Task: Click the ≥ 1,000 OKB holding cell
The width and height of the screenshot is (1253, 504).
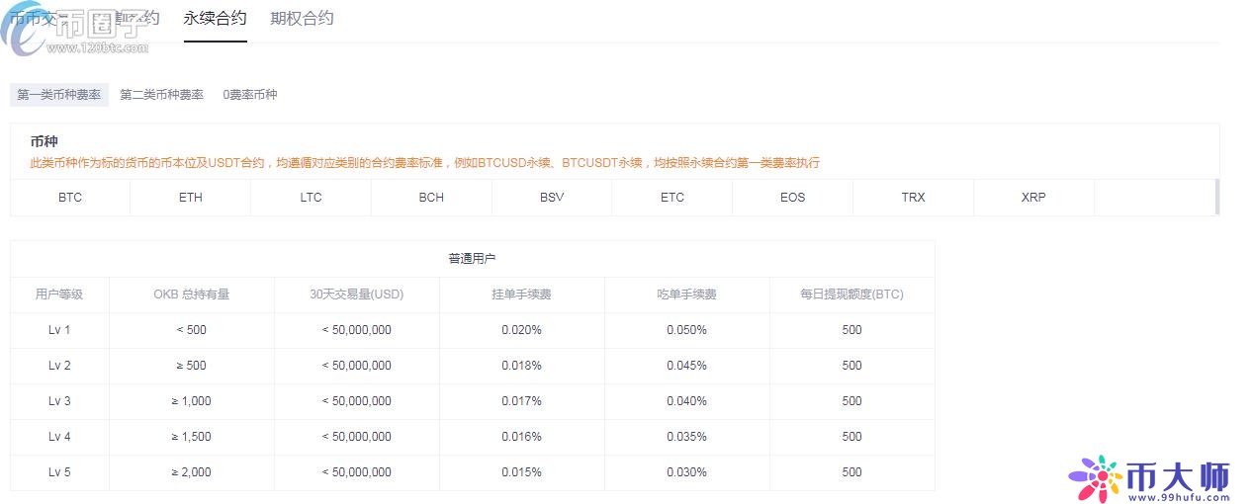Action: tap(192, 401)
